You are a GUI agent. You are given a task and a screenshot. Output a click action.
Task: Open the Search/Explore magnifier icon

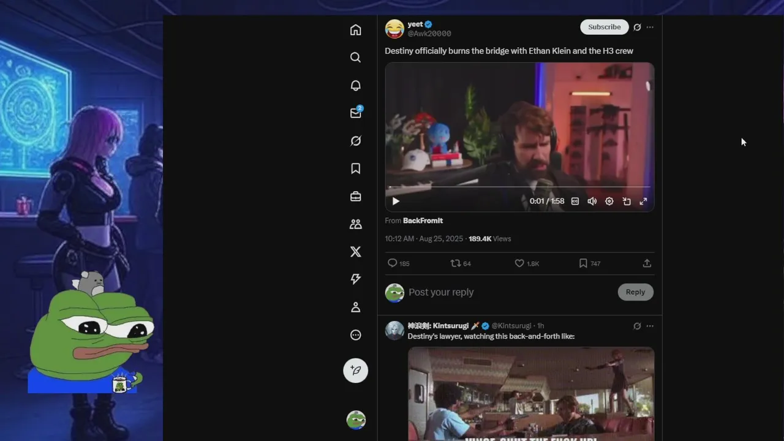tap(355, 58)
